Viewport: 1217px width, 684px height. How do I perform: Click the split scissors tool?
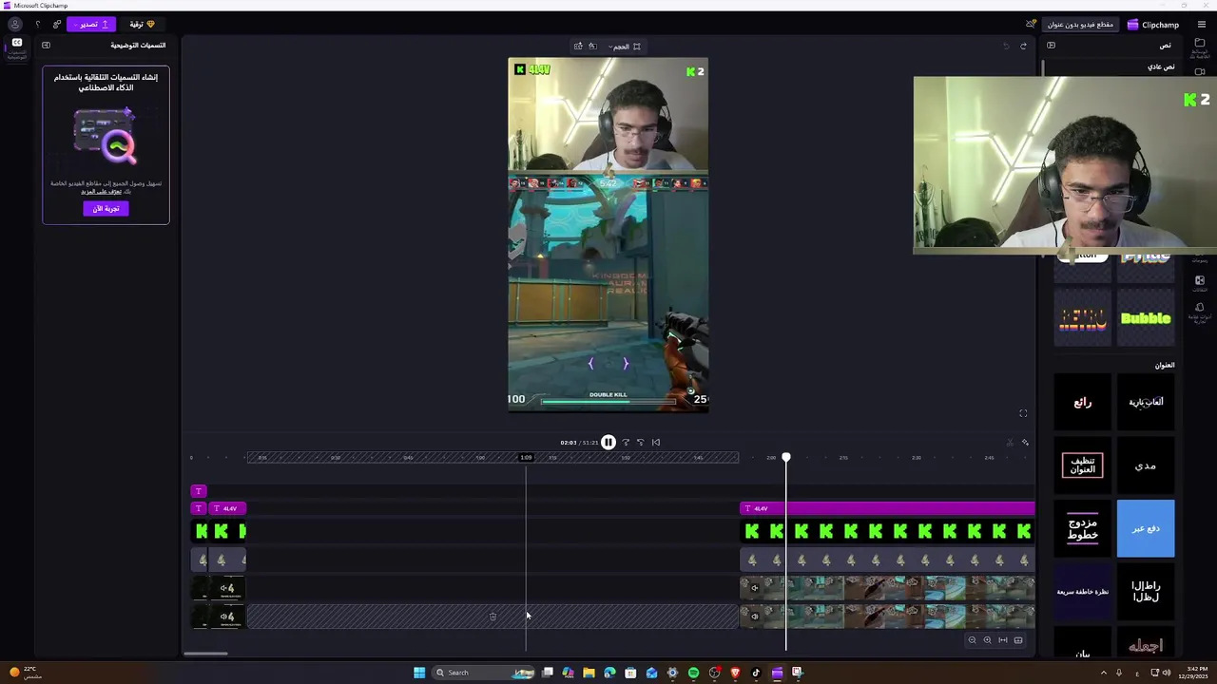click(1010, 443)
